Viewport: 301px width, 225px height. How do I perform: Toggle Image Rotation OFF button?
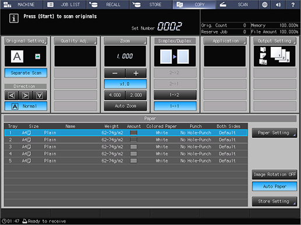[274, 175]
